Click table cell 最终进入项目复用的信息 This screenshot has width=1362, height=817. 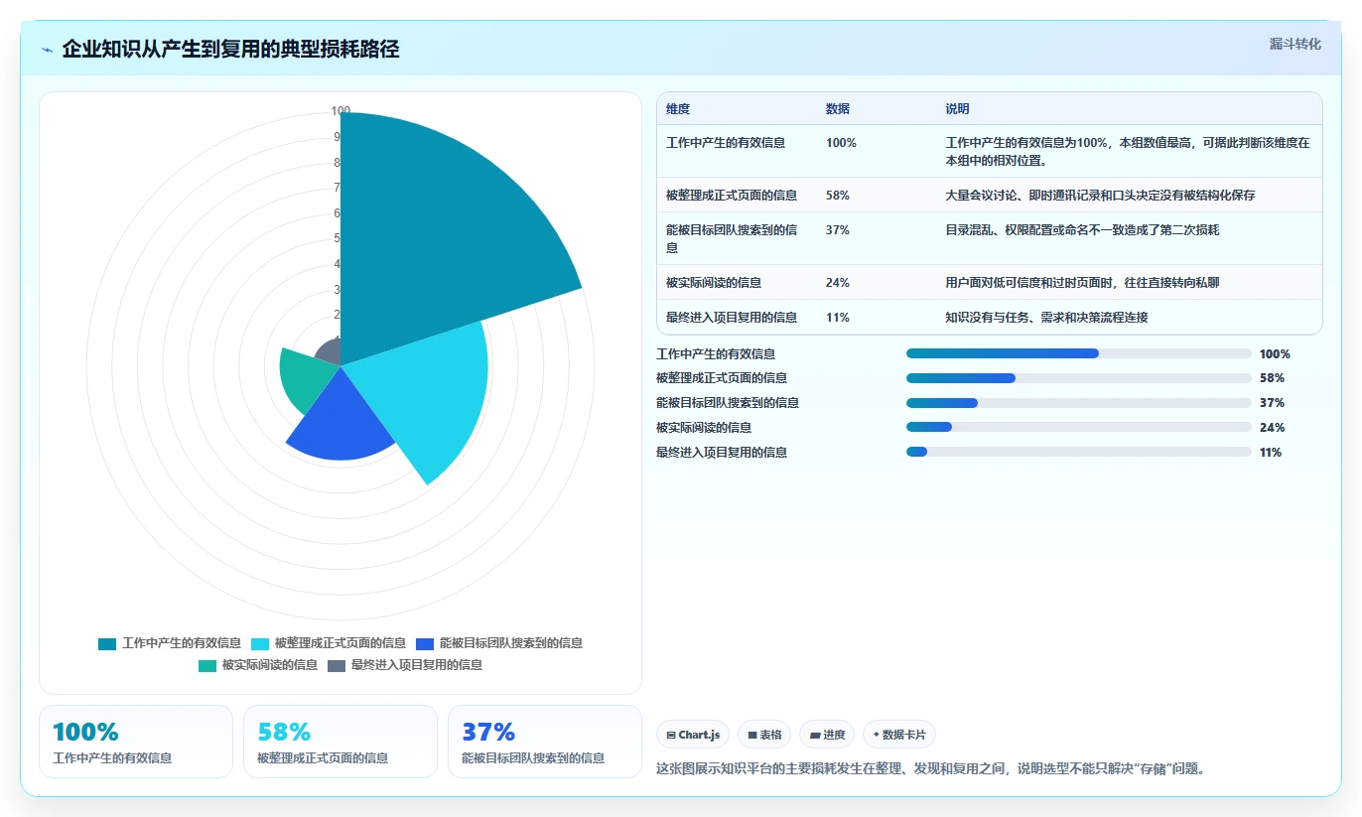pos(732,318)
